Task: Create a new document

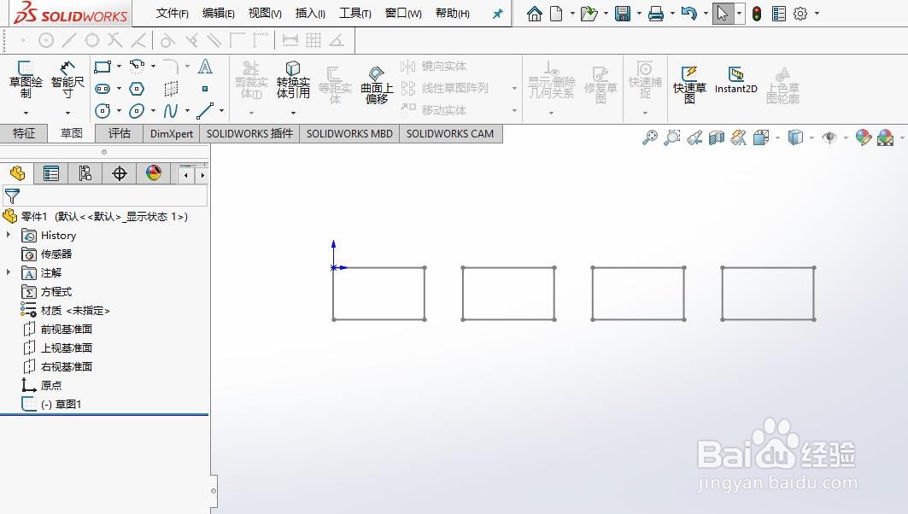Action: (556, 14)
